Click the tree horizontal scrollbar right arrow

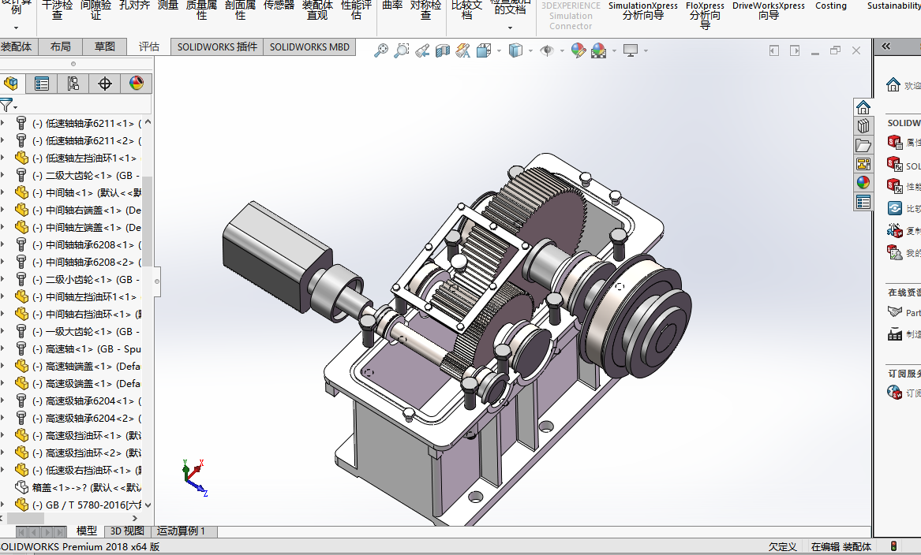[135, 519]
